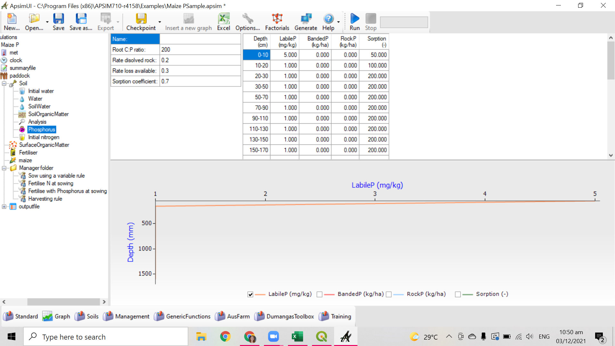
Task: Enable the RockP (kg/ha) checkbox
Action: coord(389,294)
